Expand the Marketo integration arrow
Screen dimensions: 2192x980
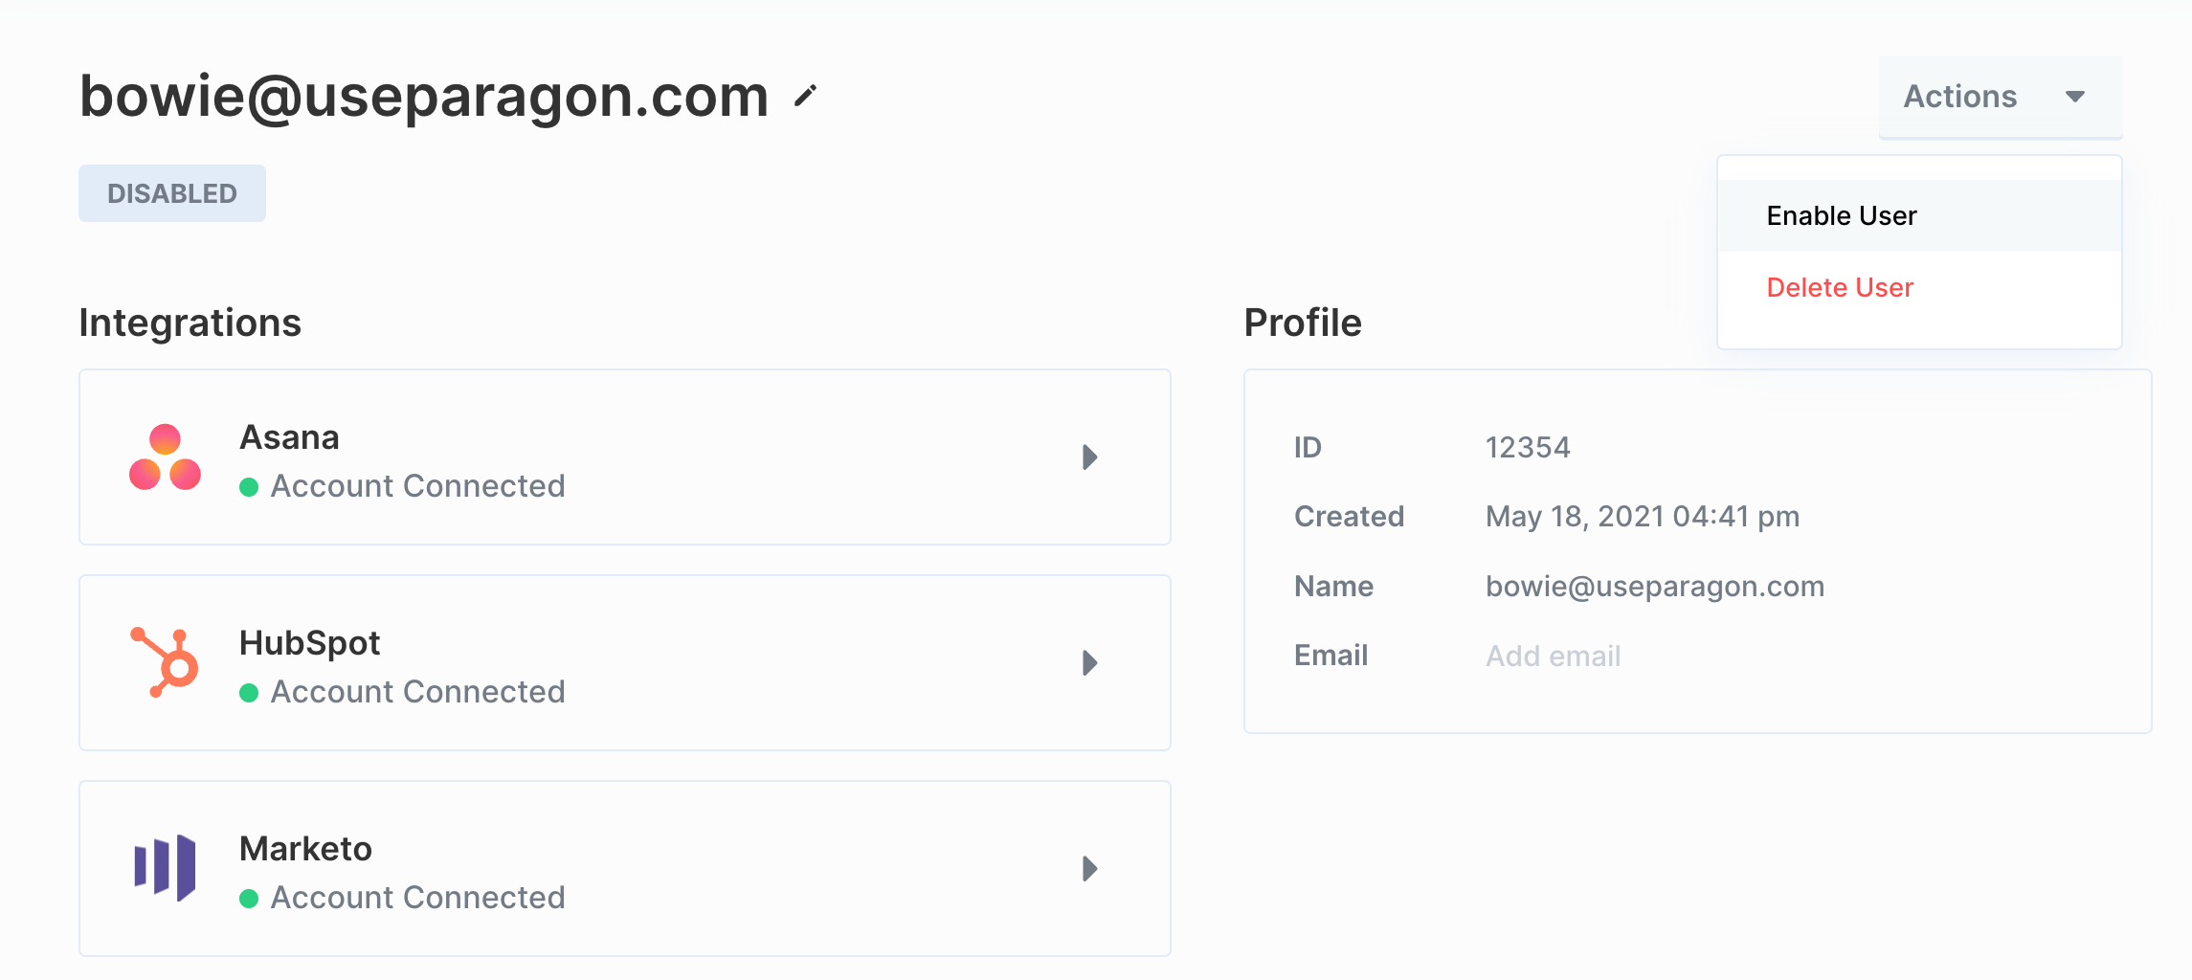1089,869
